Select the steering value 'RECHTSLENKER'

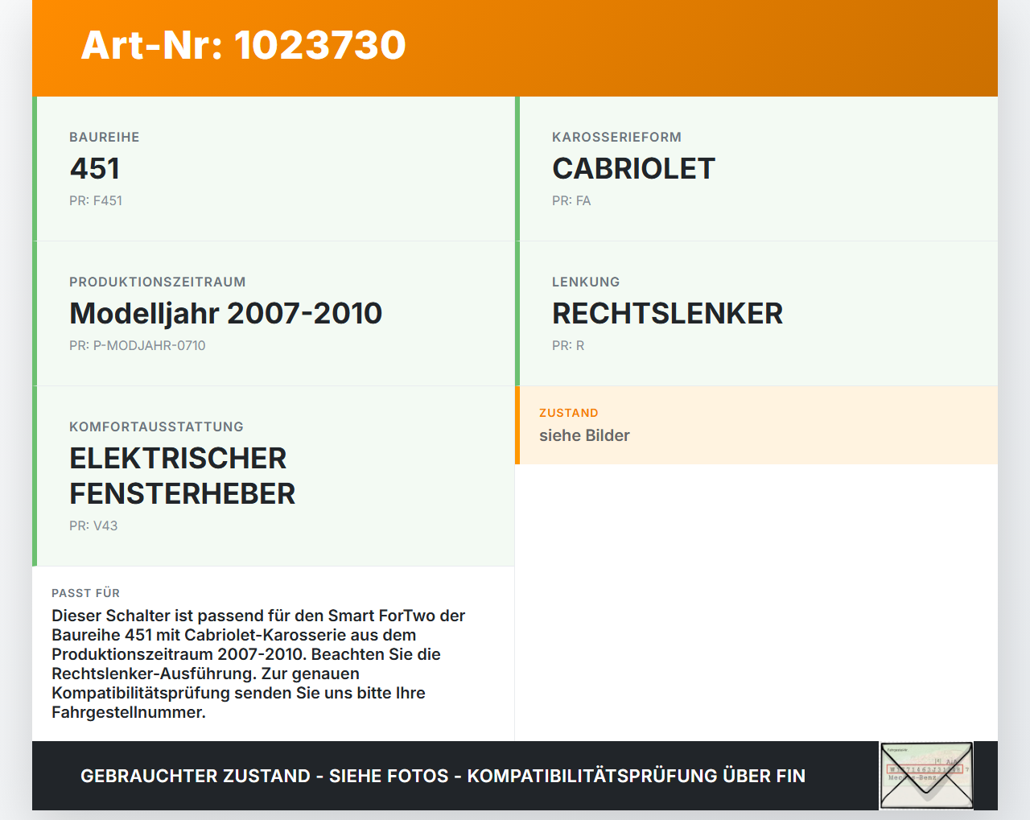[667, 313]
